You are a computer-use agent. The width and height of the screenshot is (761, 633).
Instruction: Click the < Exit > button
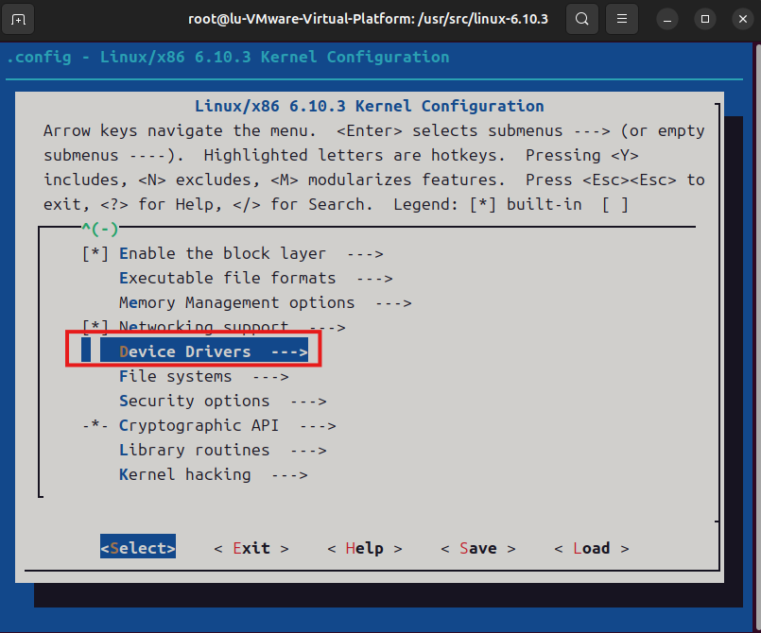tap(251, 549)
